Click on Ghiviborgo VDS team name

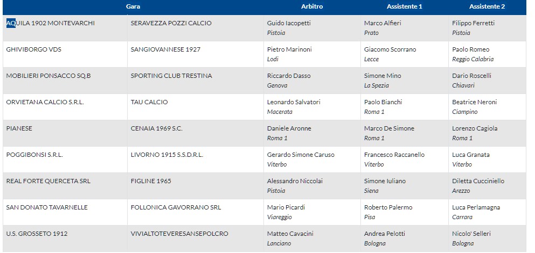[x=33, y=49]
